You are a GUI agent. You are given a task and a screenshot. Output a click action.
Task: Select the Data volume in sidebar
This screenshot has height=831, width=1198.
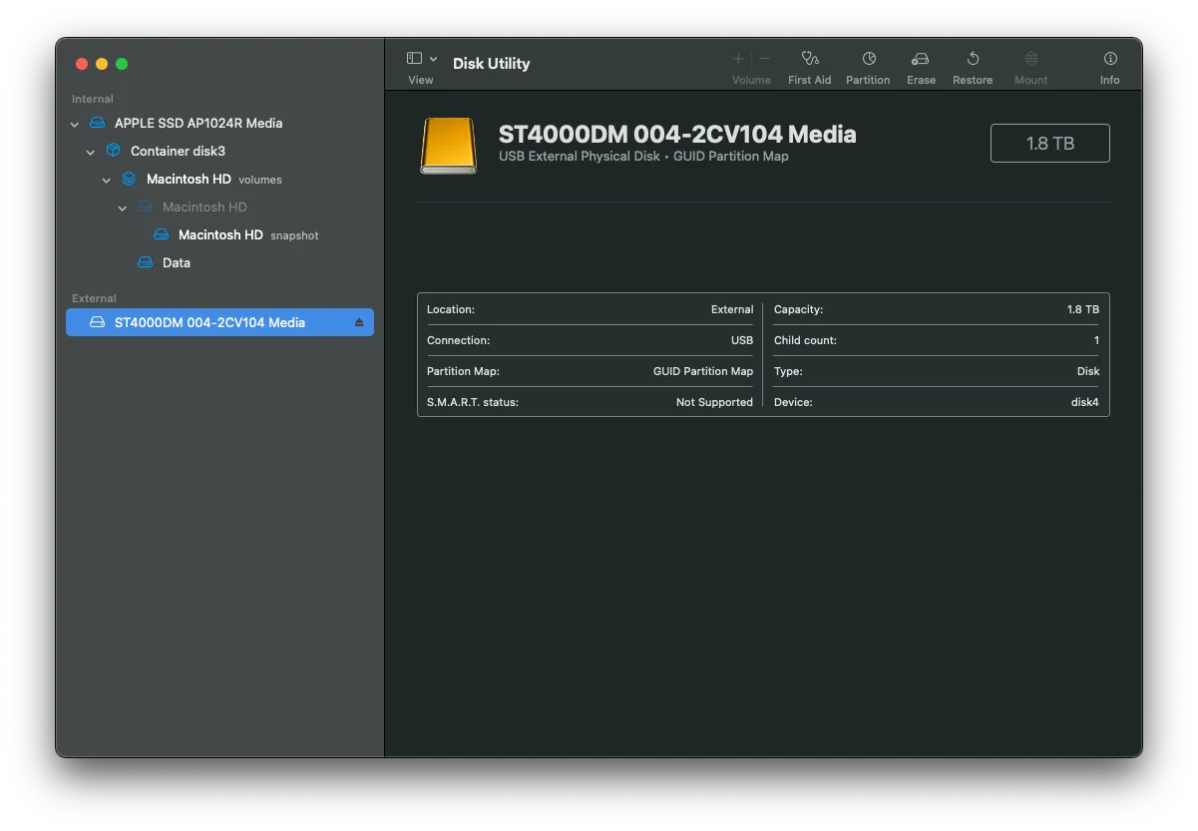coord(176,262)
